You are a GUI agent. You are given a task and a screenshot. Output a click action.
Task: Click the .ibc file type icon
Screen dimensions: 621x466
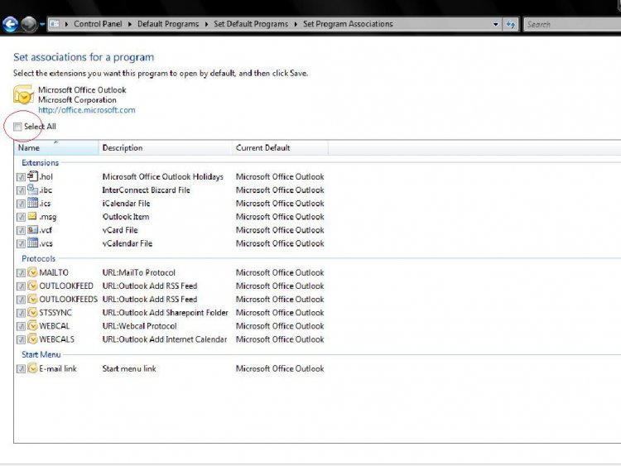[x=32, y=190]
